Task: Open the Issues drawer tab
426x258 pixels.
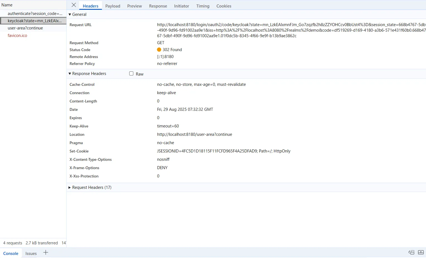Action: (x=31, y=253)
